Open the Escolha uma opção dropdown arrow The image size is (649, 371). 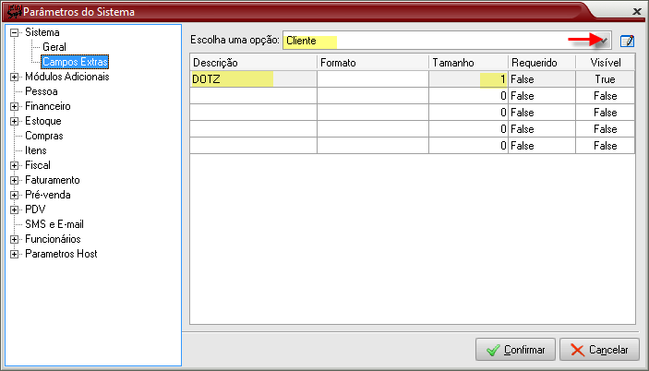605,41
